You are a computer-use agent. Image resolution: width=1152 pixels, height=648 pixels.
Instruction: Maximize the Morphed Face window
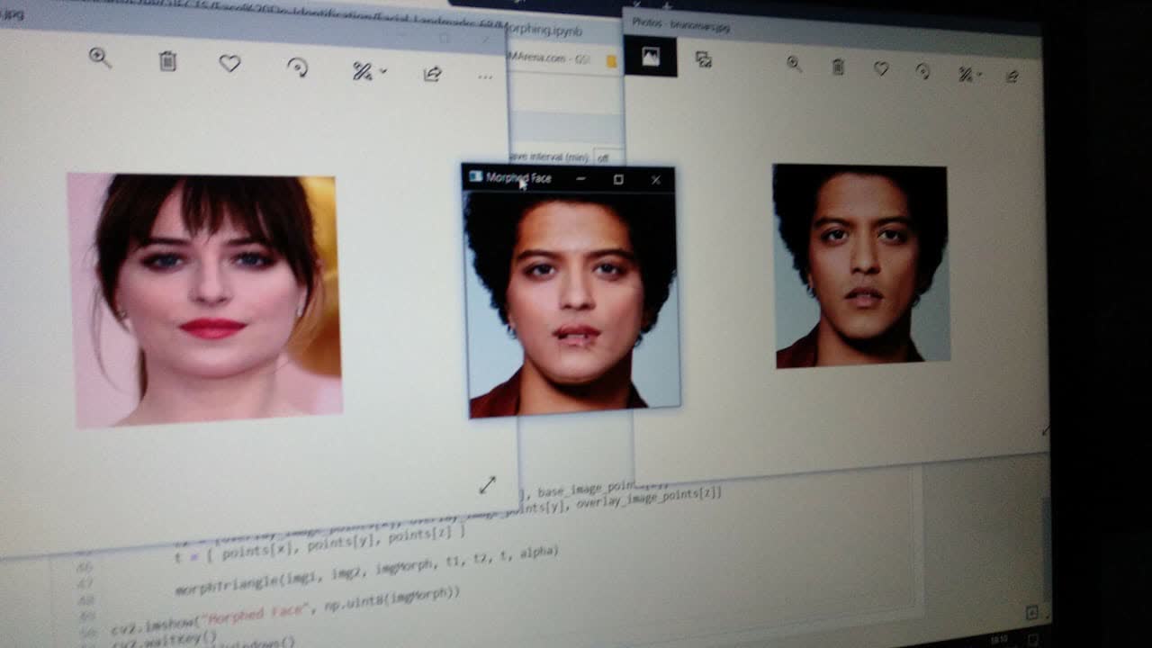pyautogui.click(x=618, y=180)
